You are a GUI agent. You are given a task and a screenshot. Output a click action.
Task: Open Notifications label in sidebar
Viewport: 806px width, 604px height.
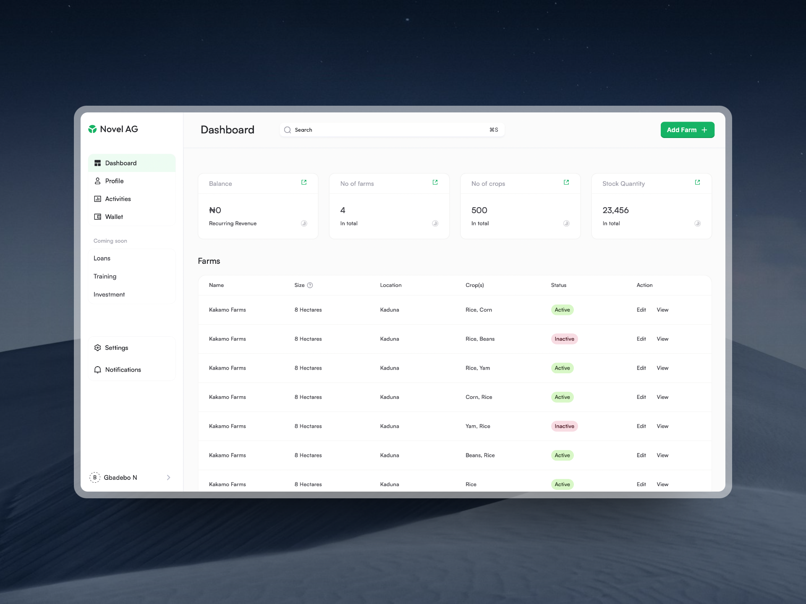[123, 370]
